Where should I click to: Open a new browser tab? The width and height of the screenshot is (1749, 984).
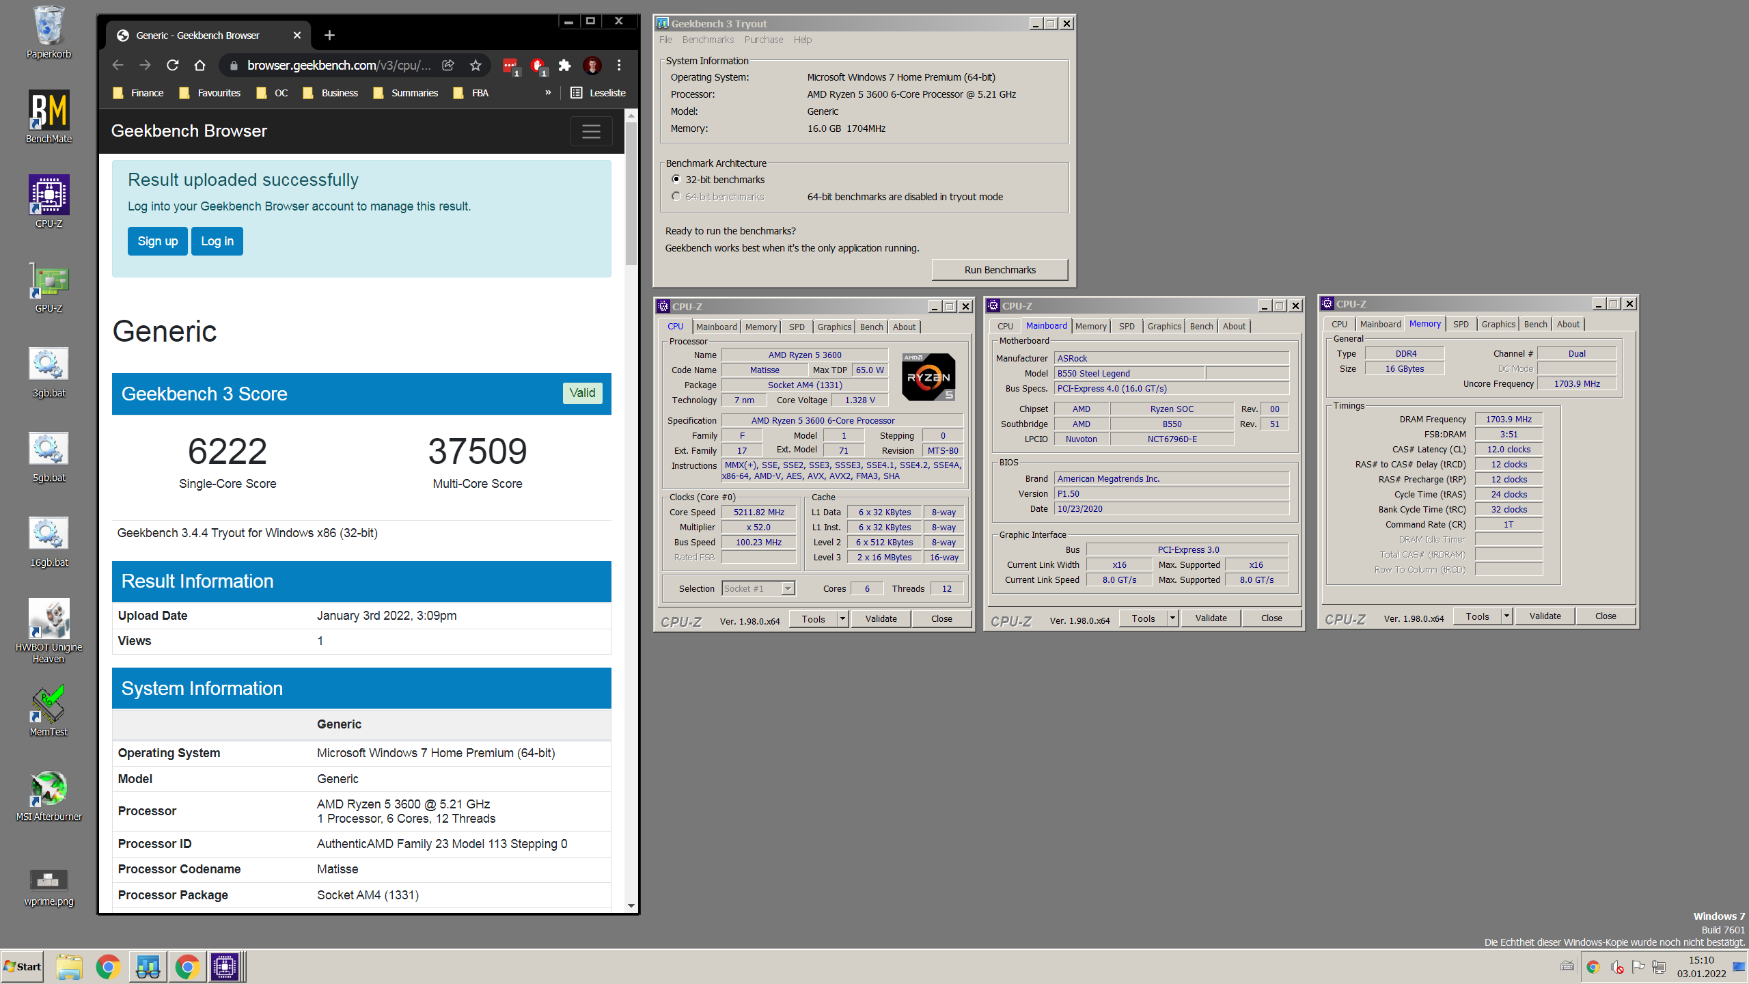coord(329,35)
